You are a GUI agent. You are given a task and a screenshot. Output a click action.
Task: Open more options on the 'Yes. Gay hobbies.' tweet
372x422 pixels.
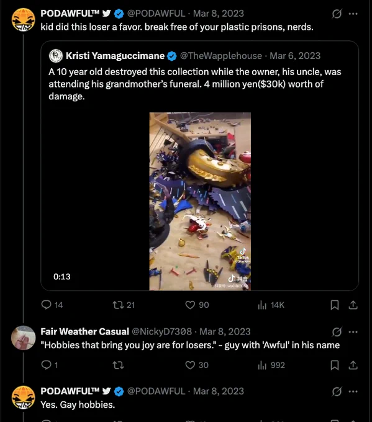[353, 392]
